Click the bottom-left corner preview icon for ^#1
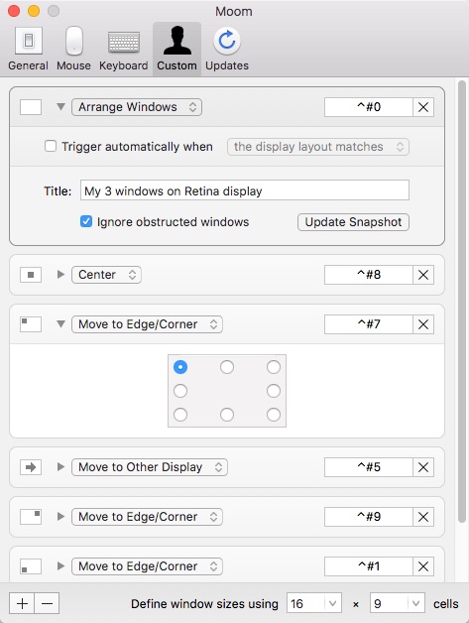The width and height of the screenshot is (469, 623). pyautogui.click(x=31, y=566)
